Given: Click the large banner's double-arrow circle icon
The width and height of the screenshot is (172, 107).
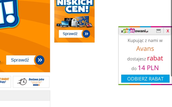Looking at the screenshot, I should (40, 60).
